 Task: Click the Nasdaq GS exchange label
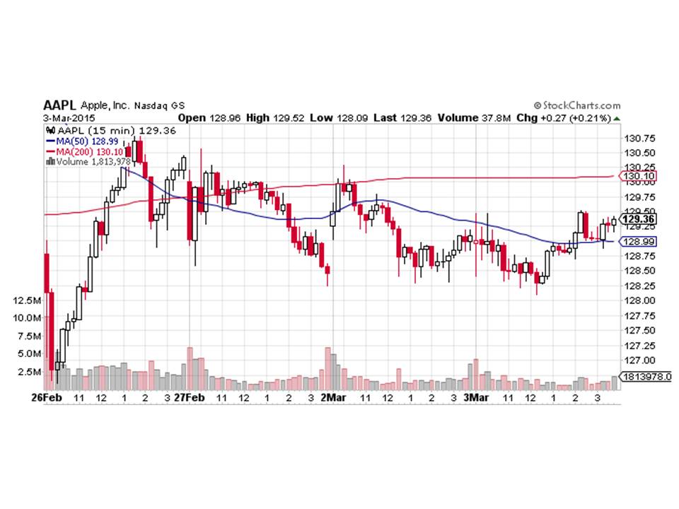pyautogui.click(x=159, y=105)
